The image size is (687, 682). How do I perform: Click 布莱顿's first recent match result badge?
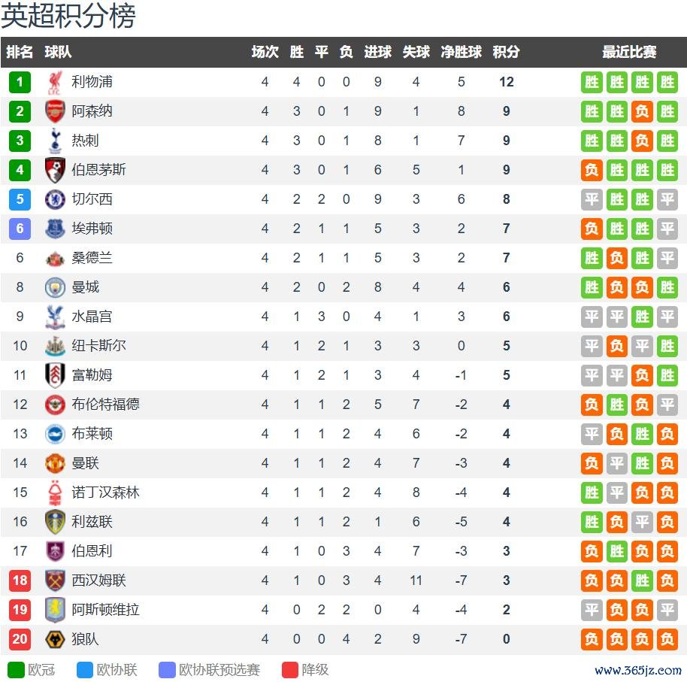(x=592, y=434)
